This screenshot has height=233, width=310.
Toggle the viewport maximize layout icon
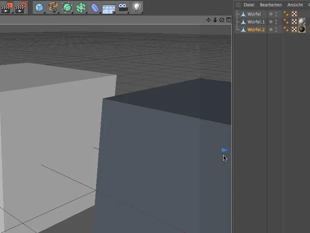pos(229,20)
